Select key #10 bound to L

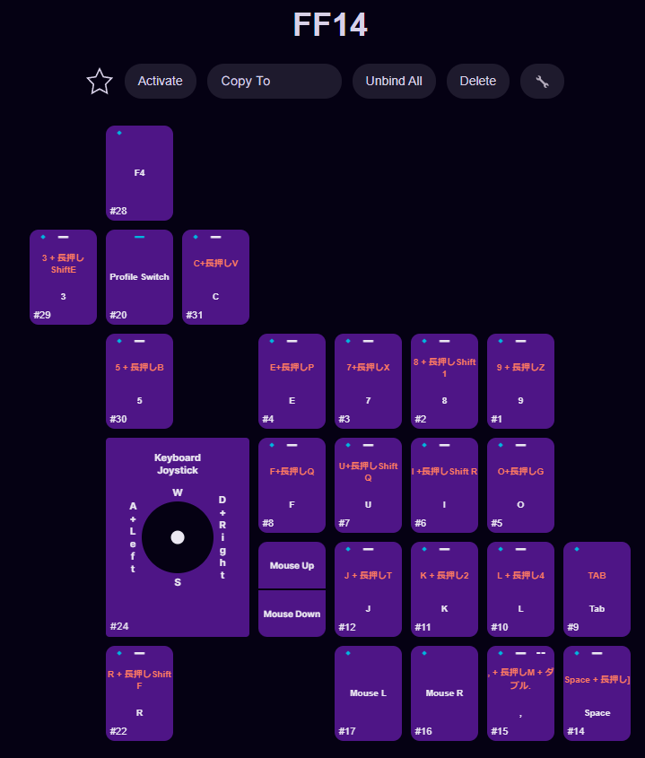(520, 589)
